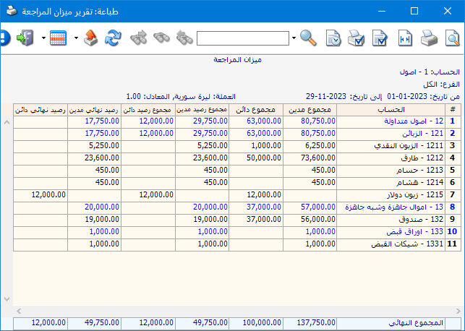The height and width of the screenshot is (331, 465).
Task: Click the exit door icon
Action: pos(25,38)
